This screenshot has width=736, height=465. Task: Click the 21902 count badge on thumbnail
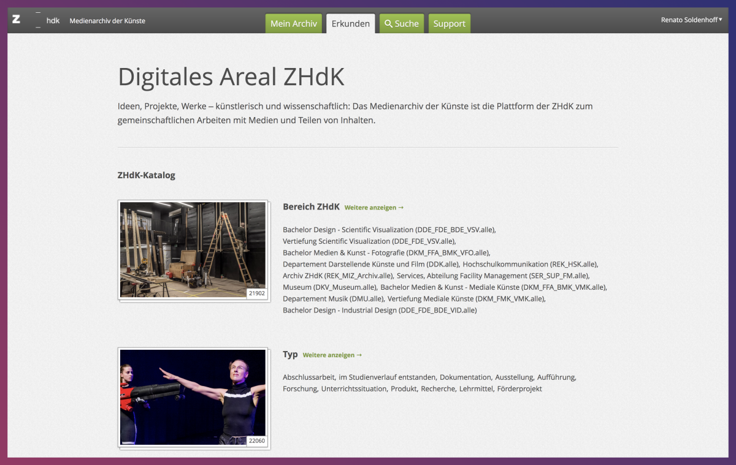(x=256, y=293)
